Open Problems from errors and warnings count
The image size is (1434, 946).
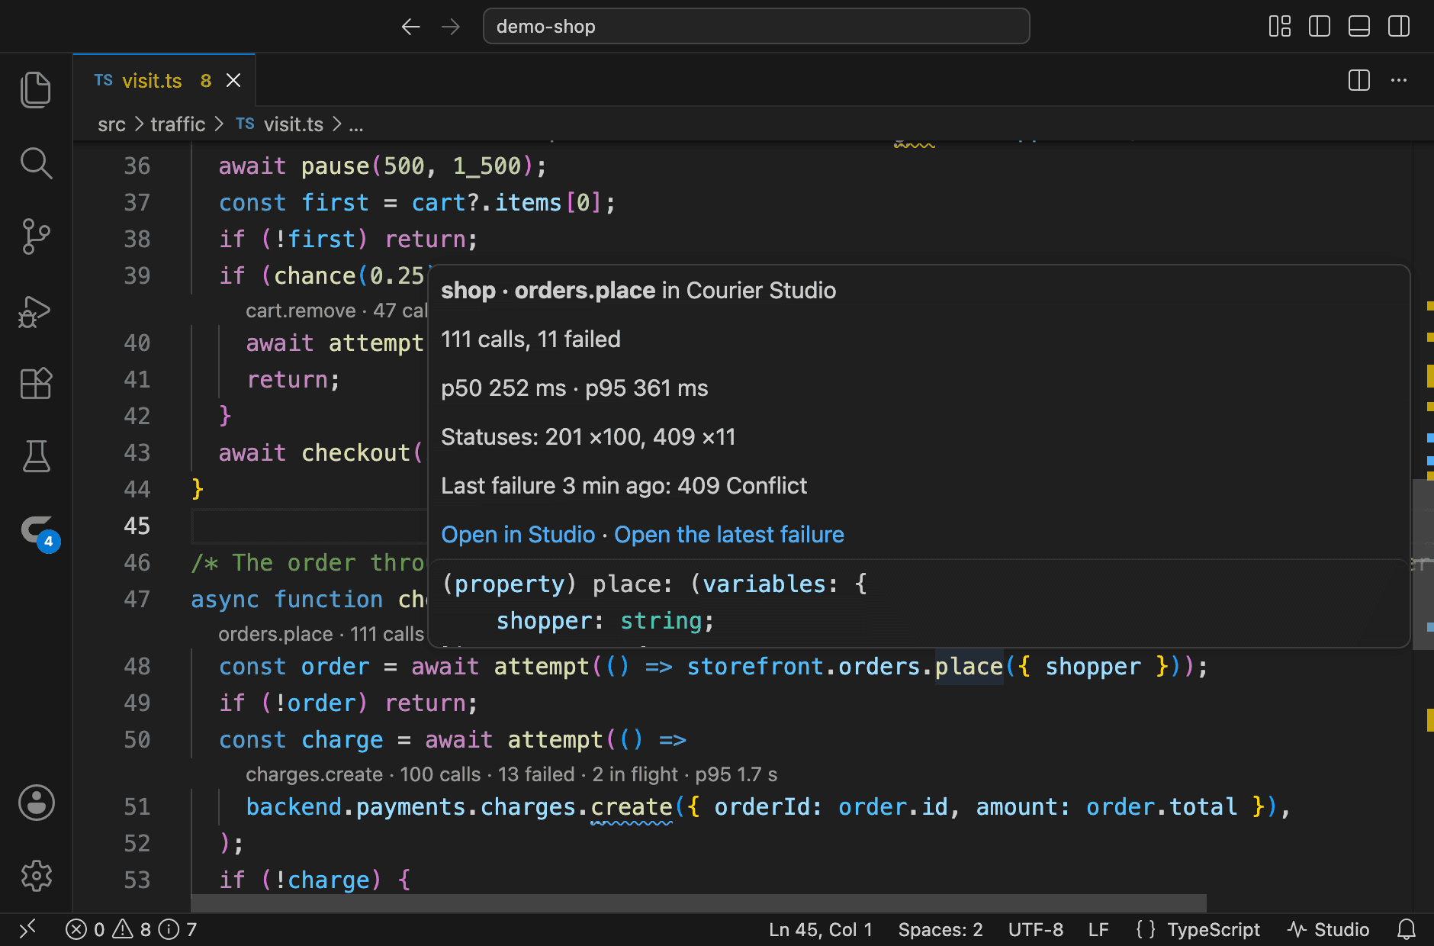point(130,929)
